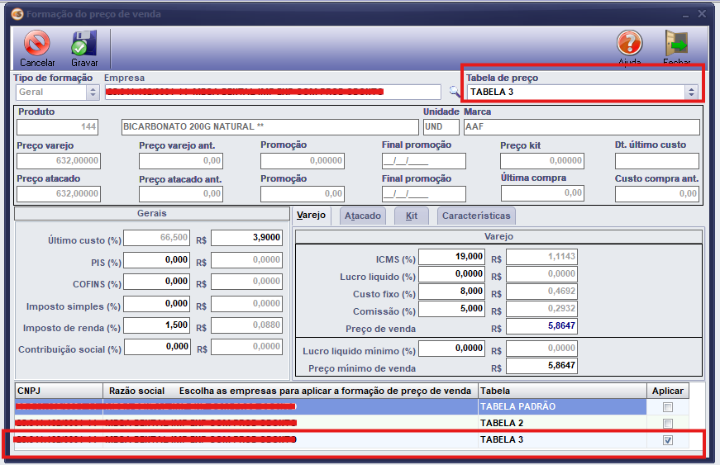720x465 pixels.
Task: Click the Fechar door icon
Action: tap(676, 44)
